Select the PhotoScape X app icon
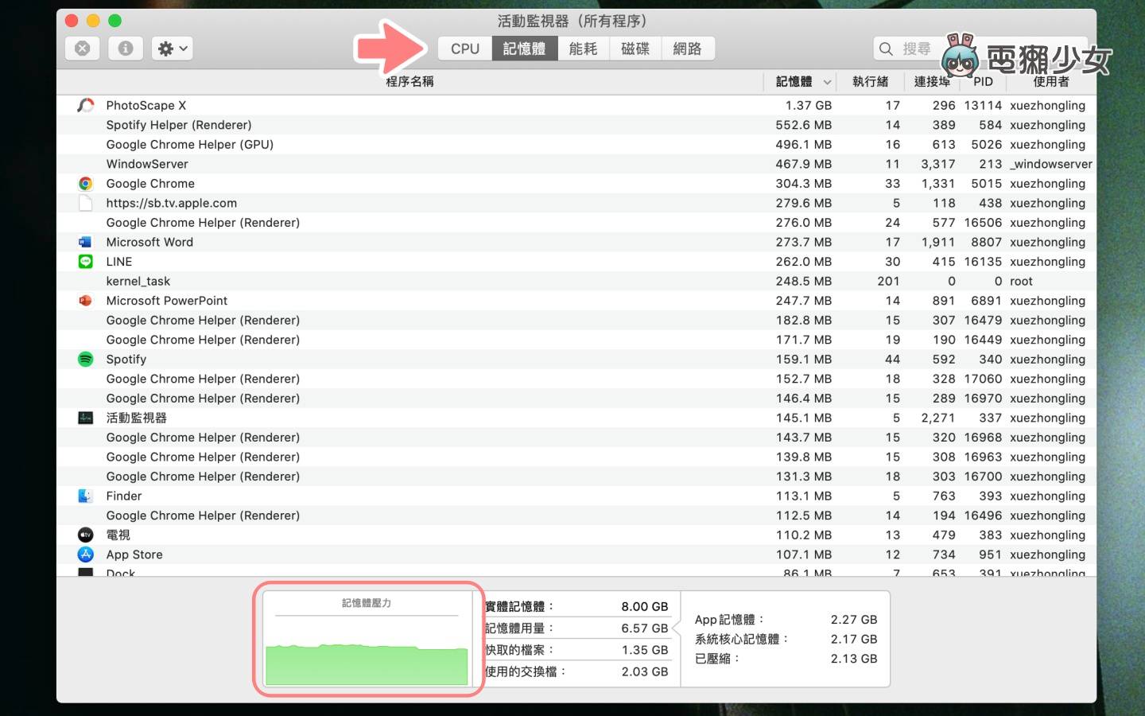The height and width of the screenshot is (716, 1145). 85,105
